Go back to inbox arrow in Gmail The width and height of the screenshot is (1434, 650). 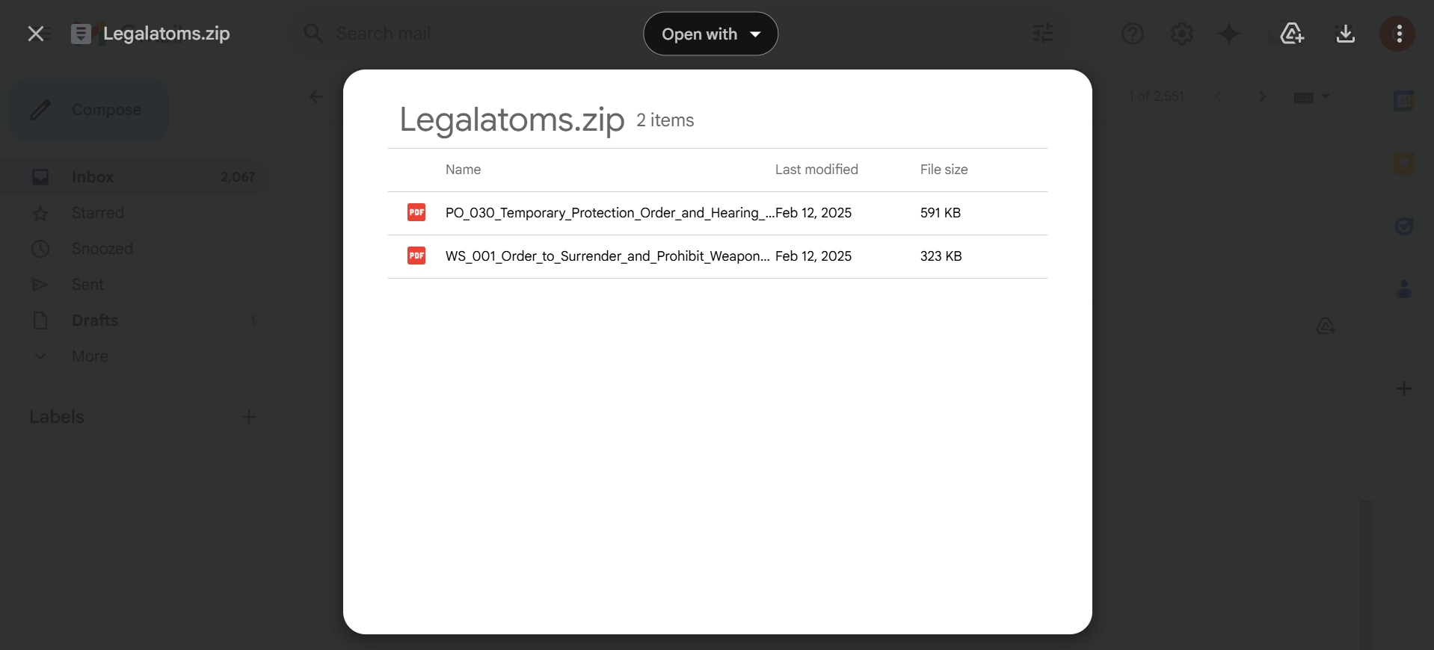click(316, 96)
